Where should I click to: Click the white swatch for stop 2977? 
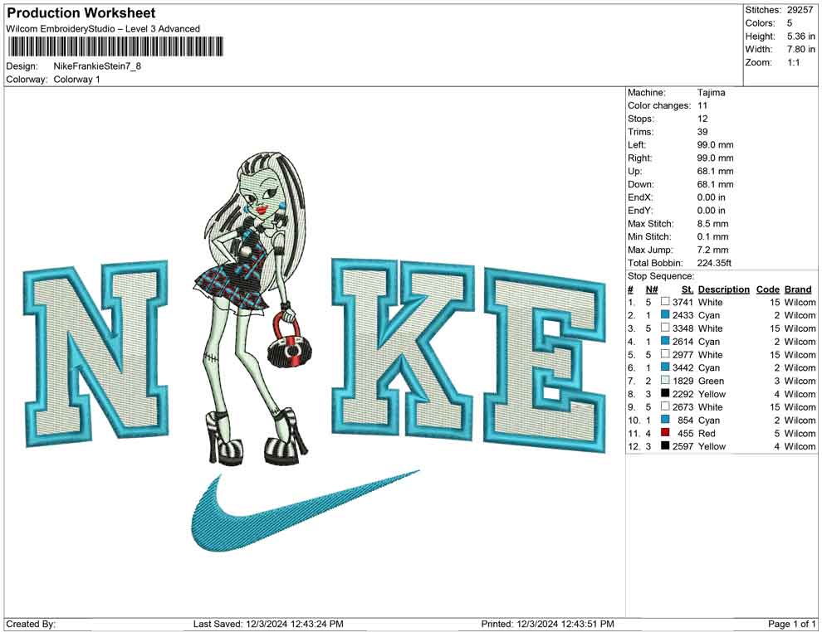(x=665, y=354)
